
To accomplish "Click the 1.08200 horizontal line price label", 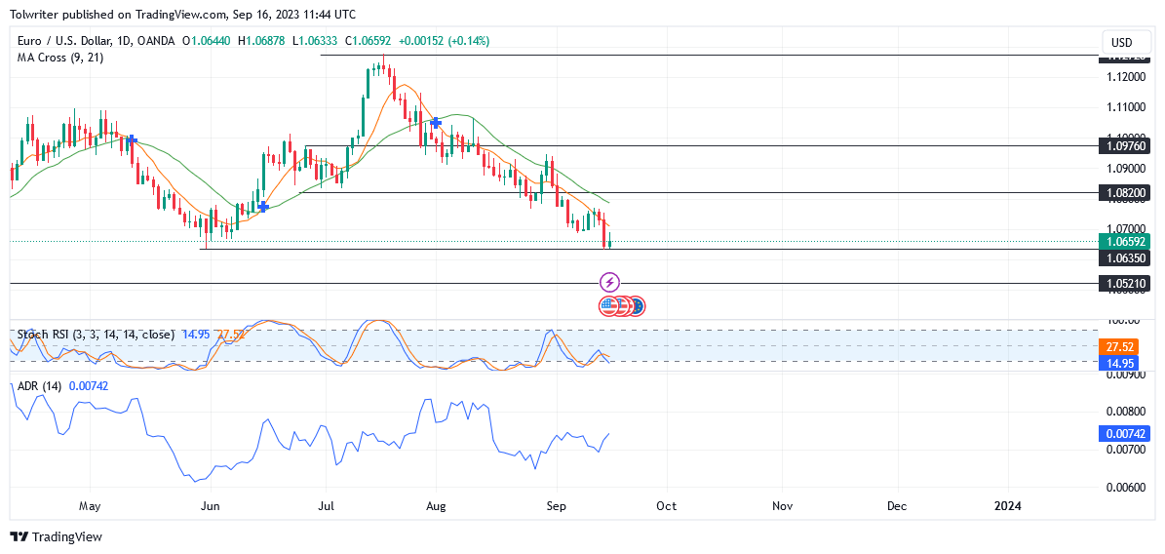I will (1124, 193).
